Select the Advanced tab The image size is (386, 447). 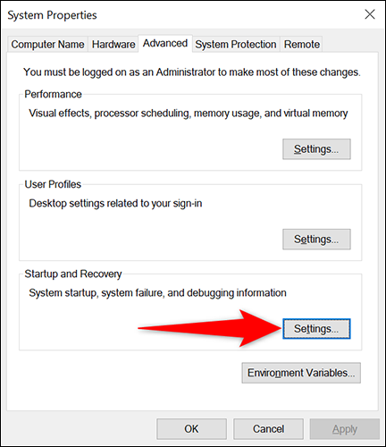[165, 44]
